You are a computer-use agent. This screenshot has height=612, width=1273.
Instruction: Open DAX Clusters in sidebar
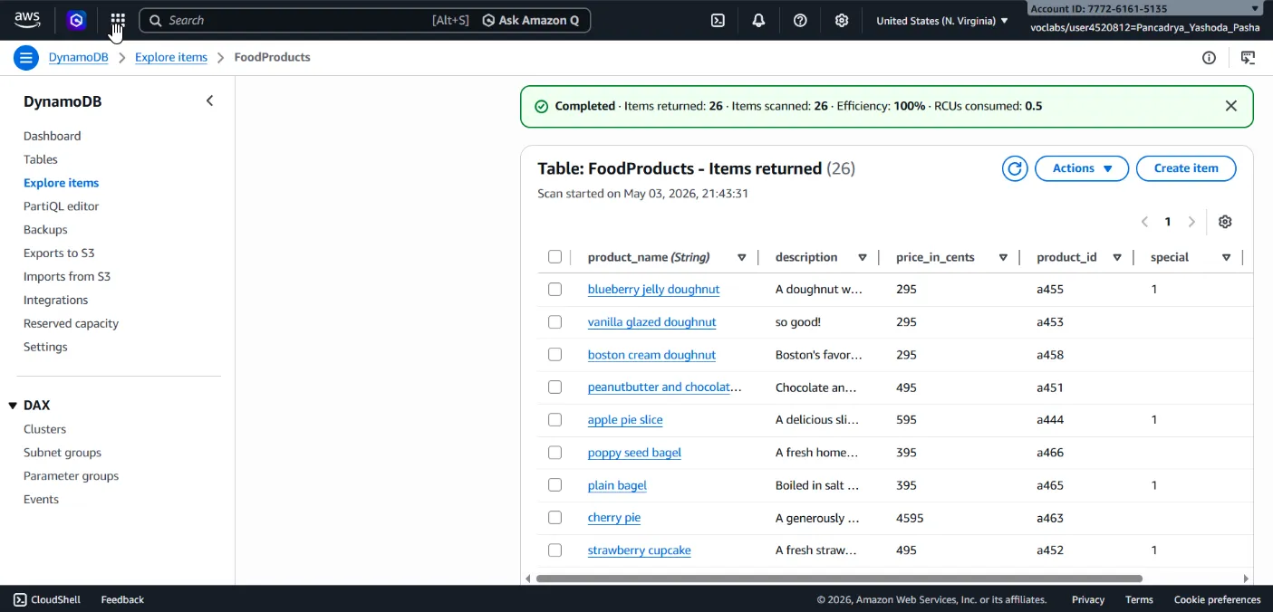(44, 429)
